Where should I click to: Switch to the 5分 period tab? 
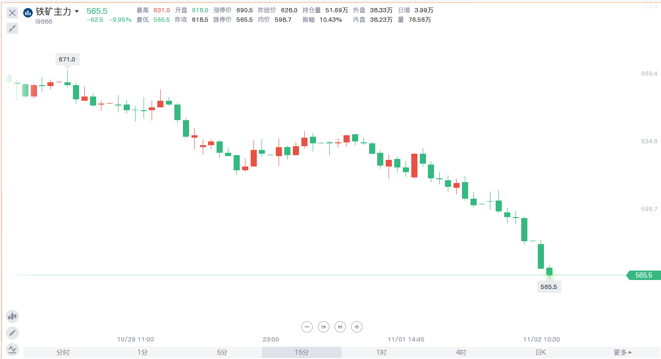pyautogui.click(x=222, y=352)
